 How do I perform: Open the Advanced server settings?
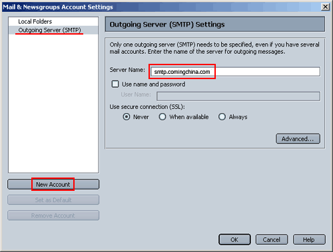click(x=298, y=139)
